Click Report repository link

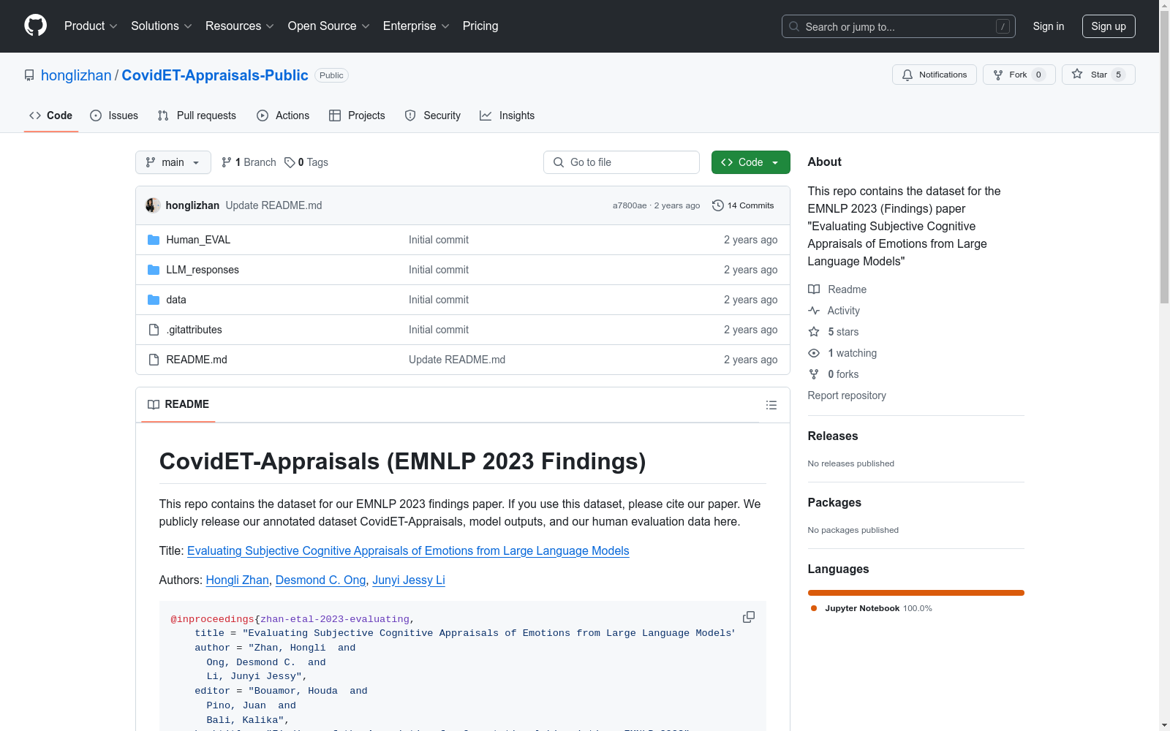[847, 395]
